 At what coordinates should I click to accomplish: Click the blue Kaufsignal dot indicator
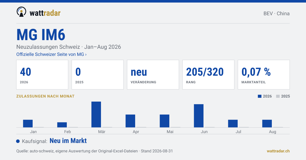coord(18,141)
